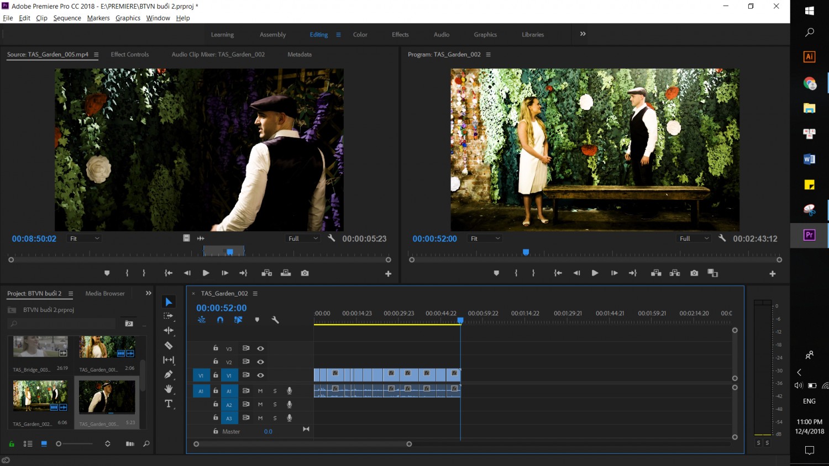Viewport: 829px width, 466px height.
Task: Select the Slip tool
Action: [x=169, y=360]
